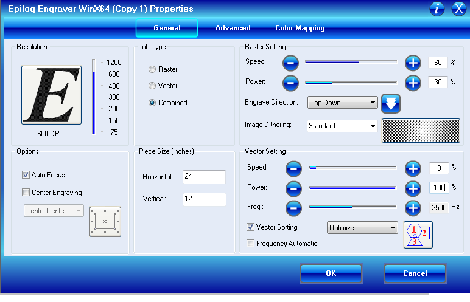This screenshot has width=470, height=302.
Task: Click the raster power percent field
Action: pos(438,82)
